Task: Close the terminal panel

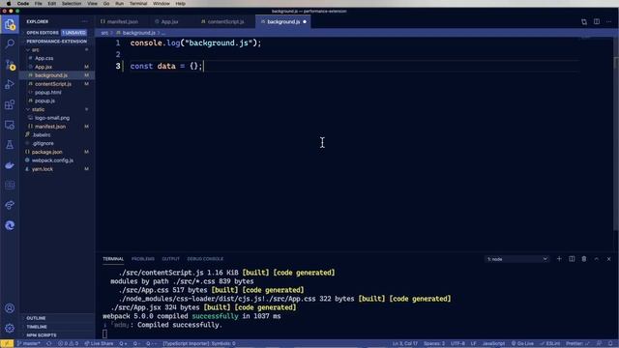Action: tap(608, 259)
